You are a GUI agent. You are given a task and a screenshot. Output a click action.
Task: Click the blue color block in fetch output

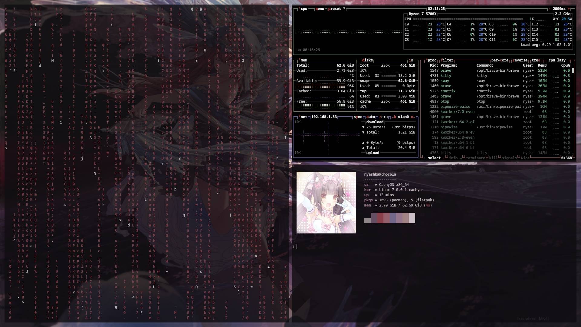tap(393, 218)
